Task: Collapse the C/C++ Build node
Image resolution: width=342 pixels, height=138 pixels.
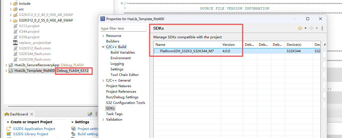Action: 103,47
